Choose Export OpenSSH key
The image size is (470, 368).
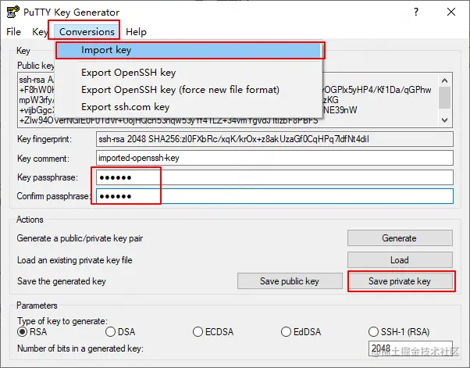tap(128, 73)
